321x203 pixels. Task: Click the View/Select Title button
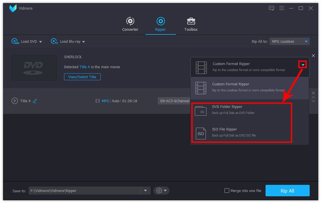pyautogui.click(x=82, y=76)
